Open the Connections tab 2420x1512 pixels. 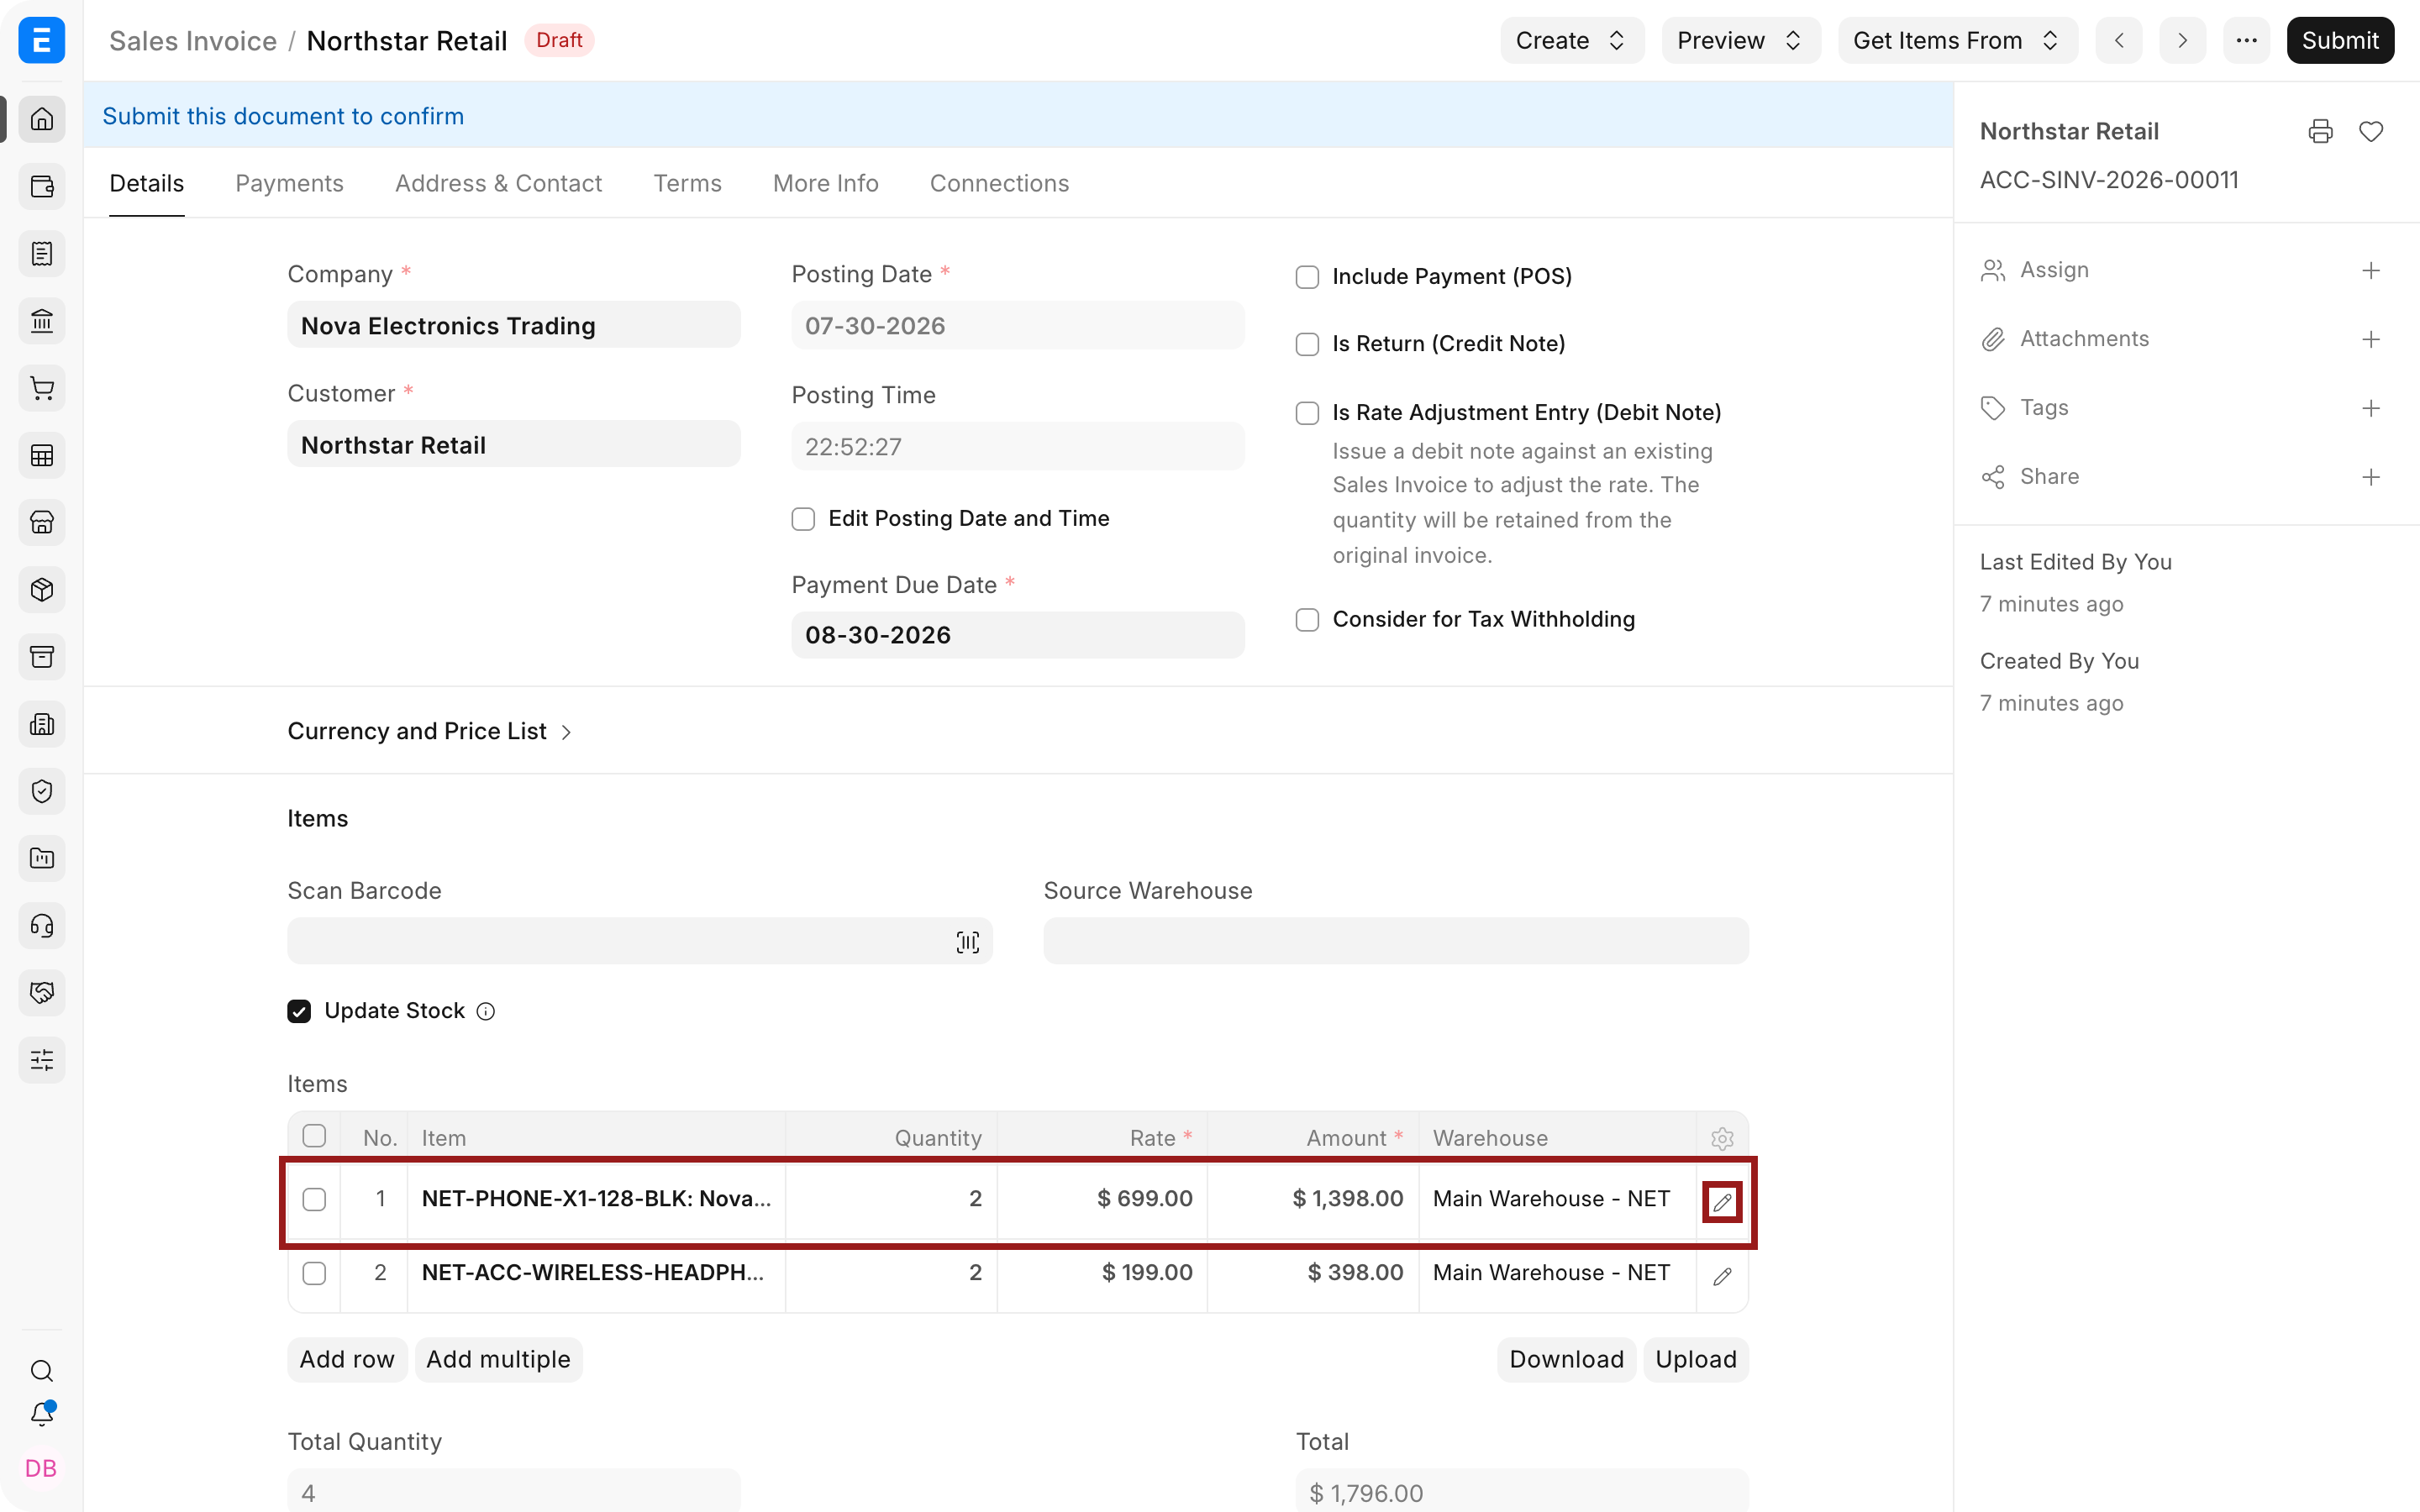pyautogui.click(x=999, y=183)
